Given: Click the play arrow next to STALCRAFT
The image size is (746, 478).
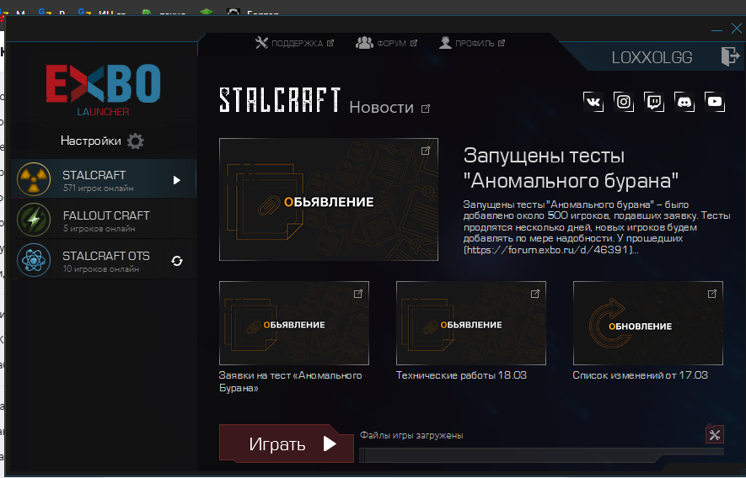Looking at the screenshot, I should pyautogui.click(x=177, y=180).
